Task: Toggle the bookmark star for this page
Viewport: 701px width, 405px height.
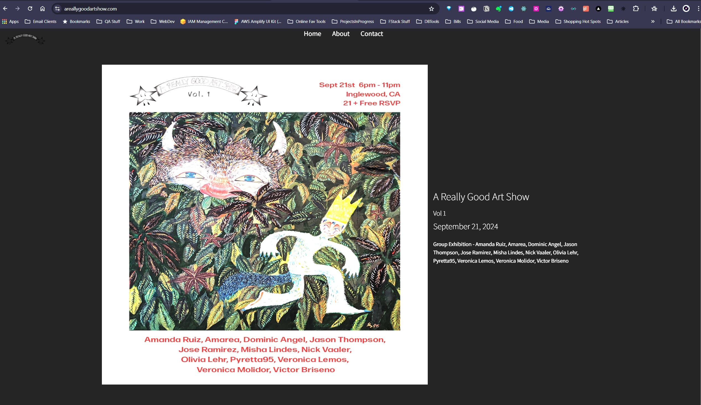Action: point(431,9)
